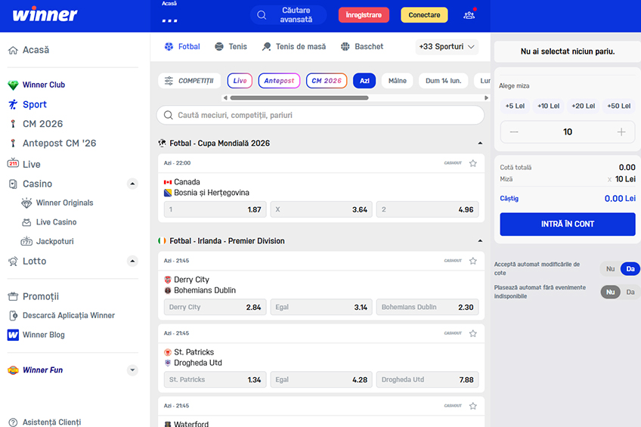
Task: Click the Acasă home icon in sidebar
Action: pos(13,51)
